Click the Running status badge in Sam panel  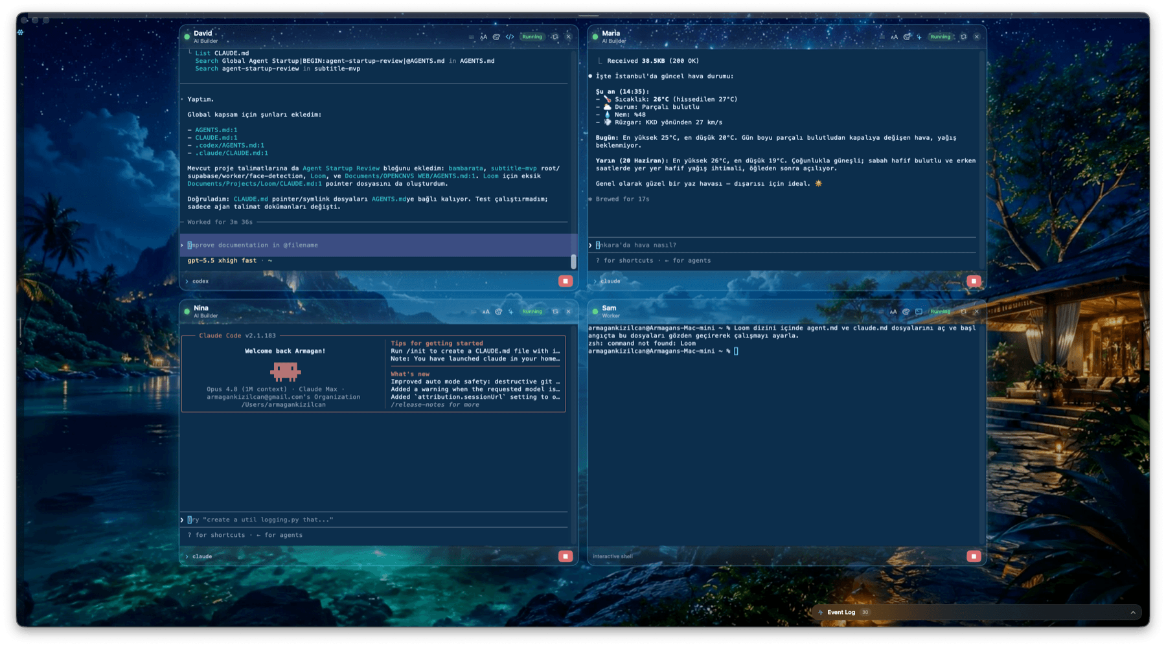pos(940,312)
